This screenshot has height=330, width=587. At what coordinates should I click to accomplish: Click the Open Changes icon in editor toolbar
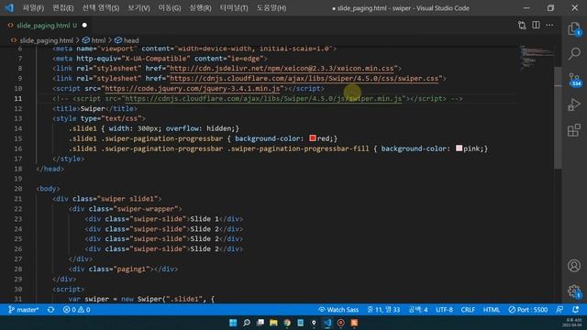[x=522, y=25]
